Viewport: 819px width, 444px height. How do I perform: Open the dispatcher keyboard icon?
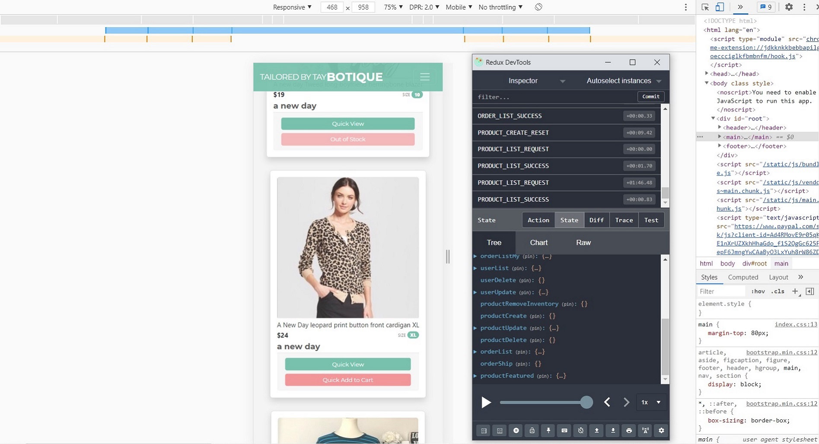(564, 431)
